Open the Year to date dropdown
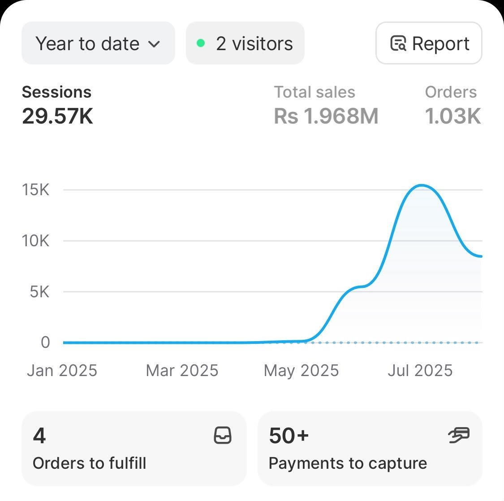This screenshot has height=501, width=504. tap(98, 43)
